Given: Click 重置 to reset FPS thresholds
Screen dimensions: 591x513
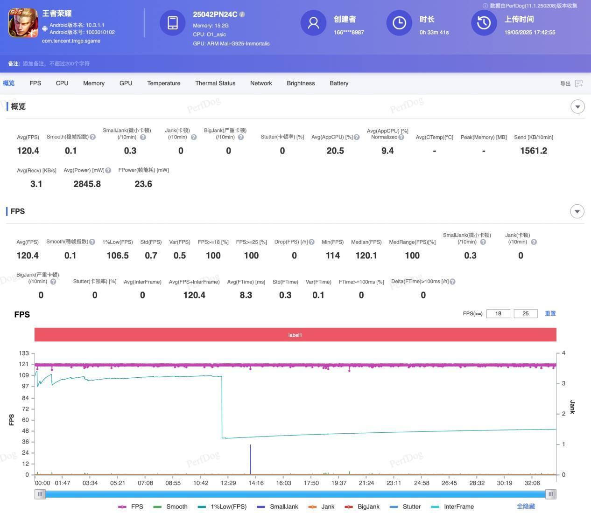Looking at the screenshot, I should coord(550,313).
